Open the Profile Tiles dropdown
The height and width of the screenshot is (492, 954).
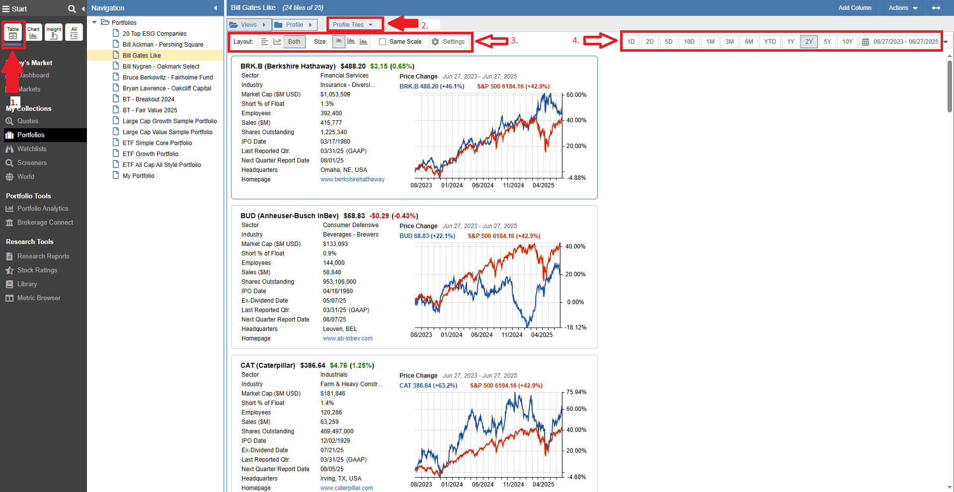pos(354,25)
